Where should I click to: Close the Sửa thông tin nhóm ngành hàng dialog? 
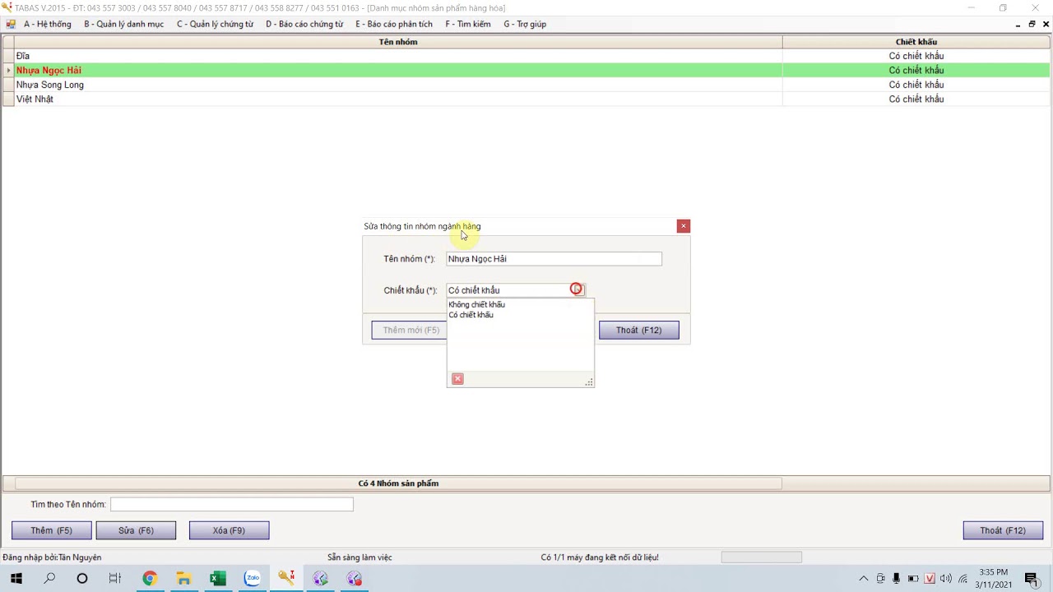pos(684,226)
